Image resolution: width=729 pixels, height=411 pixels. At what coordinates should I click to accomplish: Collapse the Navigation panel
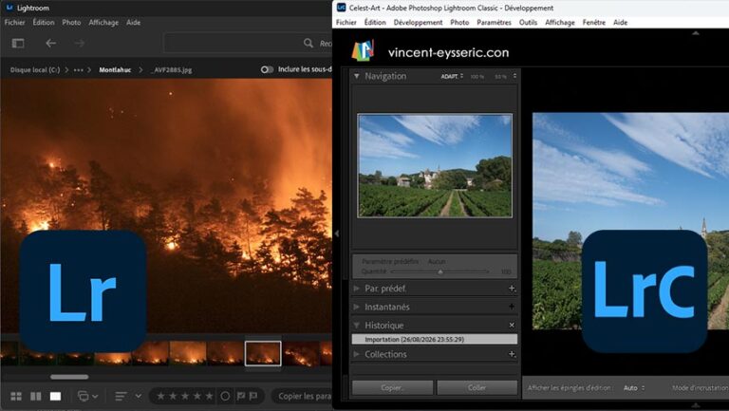(x=357, y=76)
